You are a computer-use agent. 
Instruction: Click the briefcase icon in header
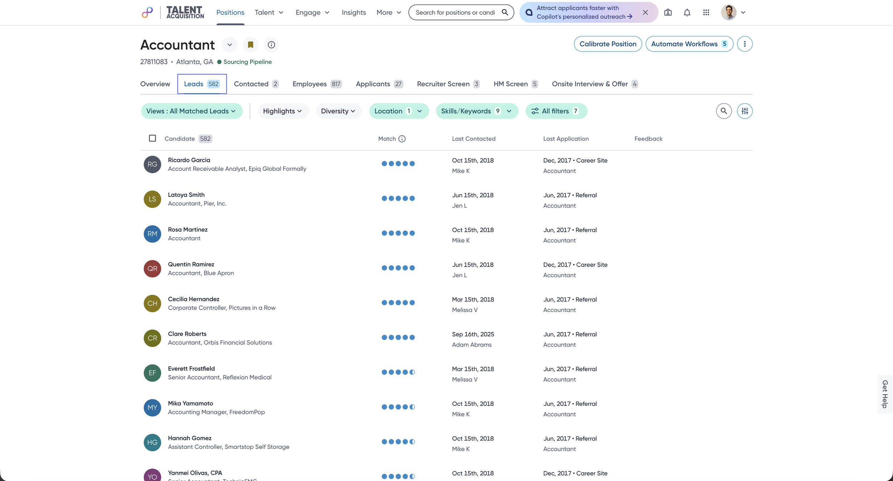[x=668, y=13]
